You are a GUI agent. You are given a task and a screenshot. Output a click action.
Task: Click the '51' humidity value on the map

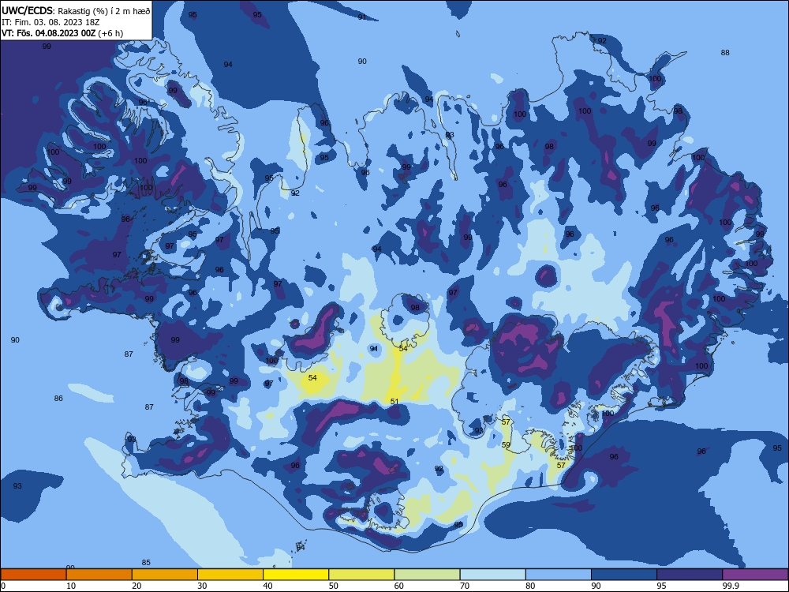(x=394, y=401)
